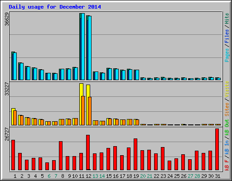Click the orange sites bar for day 12
Image resolution: width=232 pixels, height=181 pixels.
tap(90, 111)
